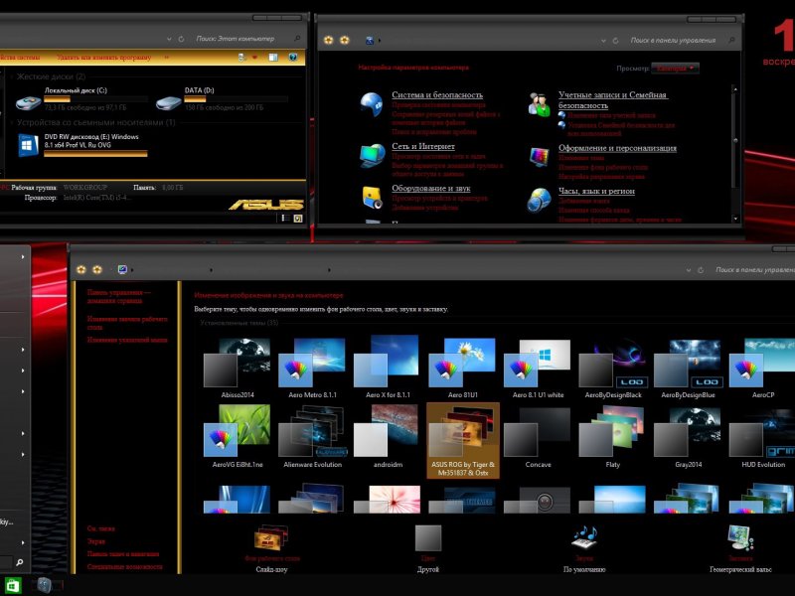Click the help icon in Этот компьютер toolbar
Screen dimensions: 795x596
coord(292,58)
